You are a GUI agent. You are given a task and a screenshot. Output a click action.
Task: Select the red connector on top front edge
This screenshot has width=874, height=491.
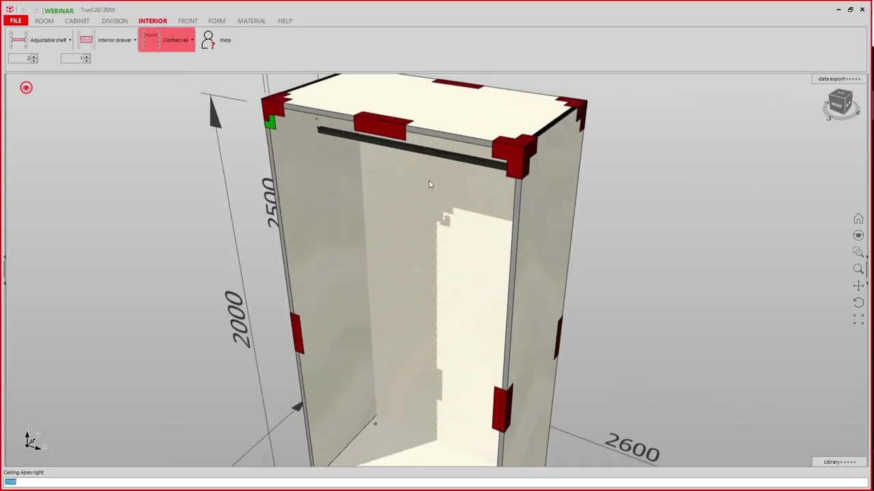[383, 125]
